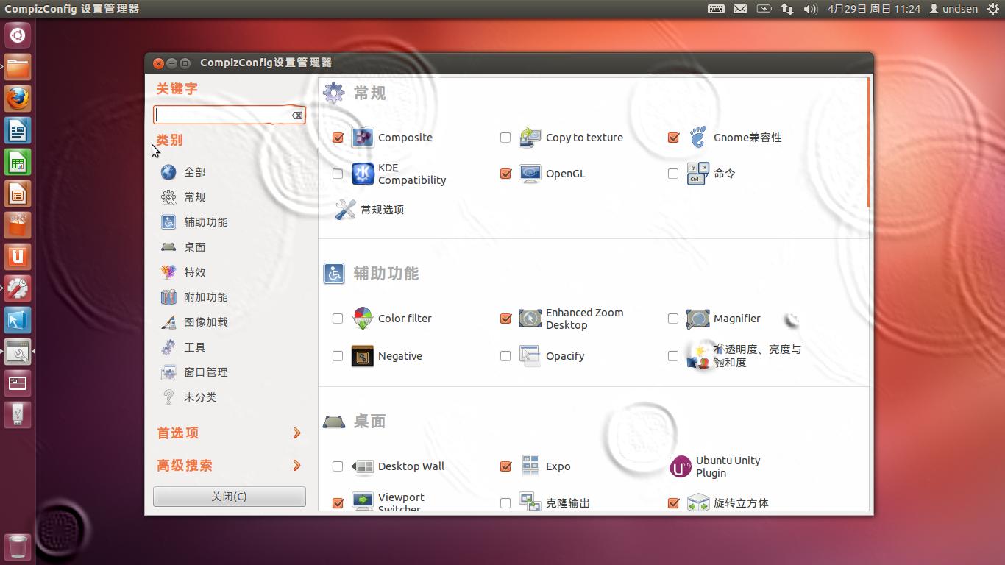Enable the Desktop Wall checkbox
Image resolution: width=1005 pixels, height=565 pixels.
click(x=338, y=466)
